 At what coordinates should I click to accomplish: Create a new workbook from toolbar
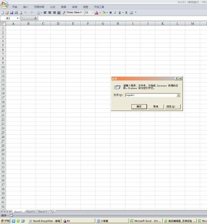[x=2, y=13]
